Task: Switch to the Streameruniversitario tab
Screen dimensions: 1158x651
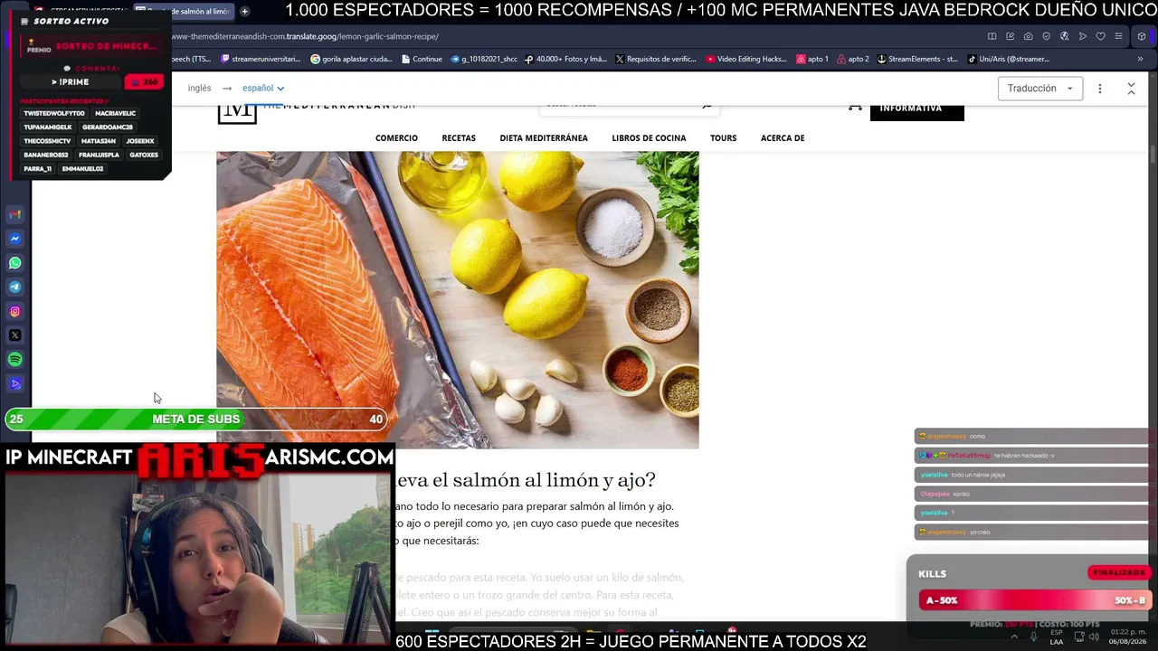Action: pos(83,12)
